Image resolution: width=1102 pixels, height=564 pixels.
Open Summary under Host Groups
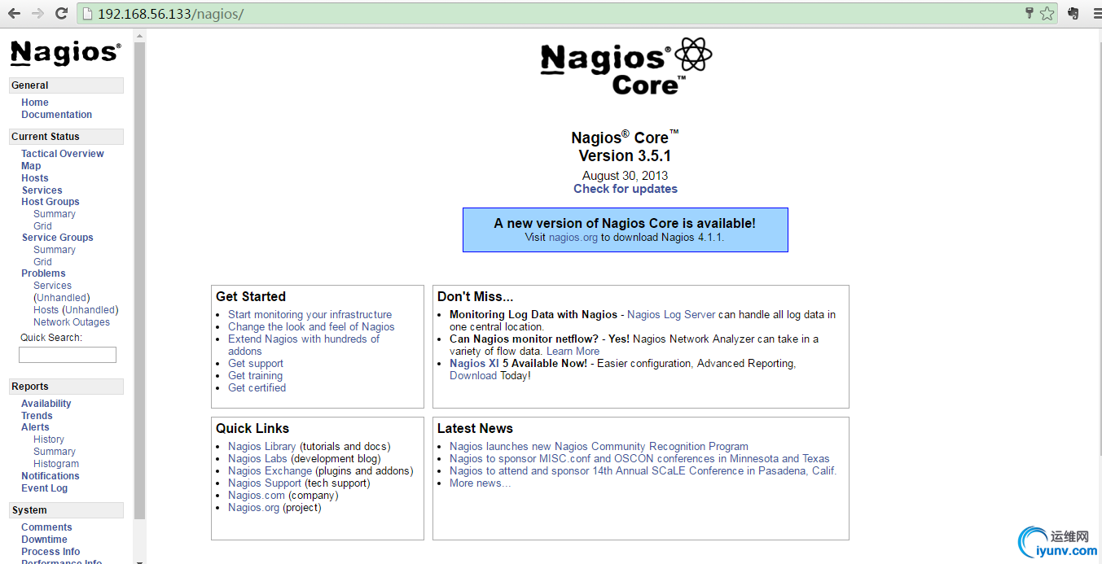click(x=55, y=214)
